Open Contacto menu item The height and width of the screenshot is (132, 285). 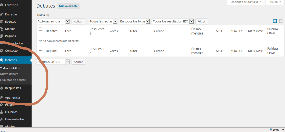(x=11, y=51)
